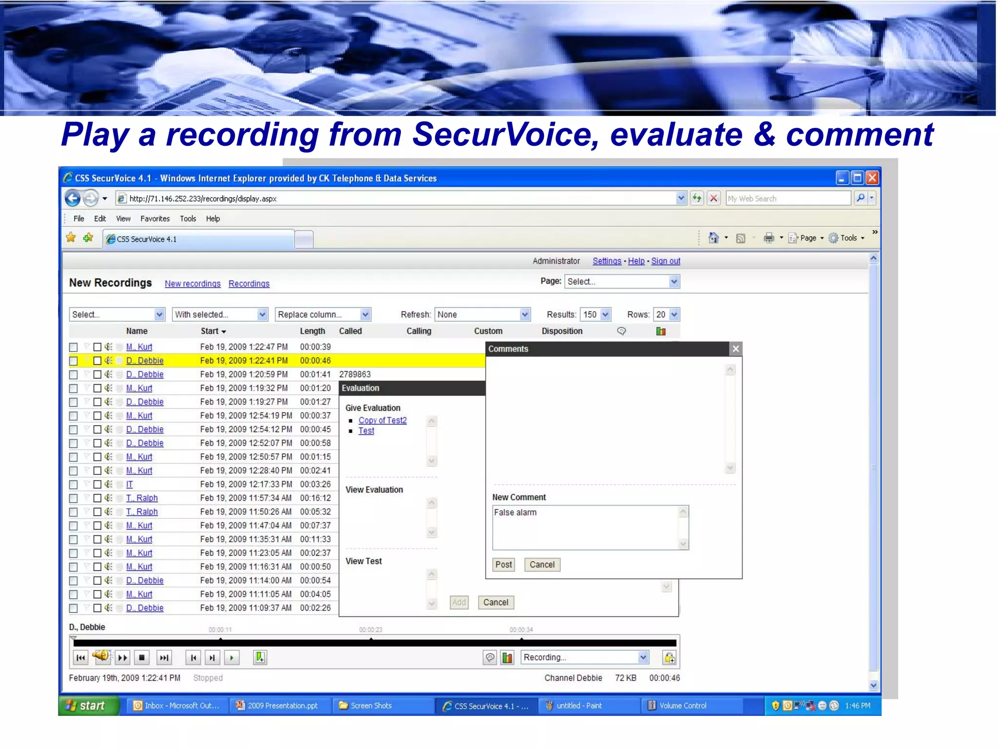The height and width of the screenshot is (749, 998).
Task: Open comments via the player speech bubble icon
Action: pyautogui.click(x=490, y=658)
